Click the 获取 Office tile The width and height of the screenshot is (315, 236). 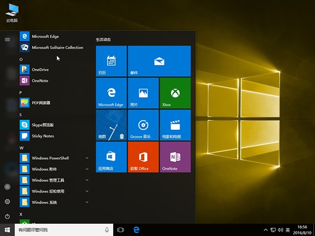pos(143,157)
